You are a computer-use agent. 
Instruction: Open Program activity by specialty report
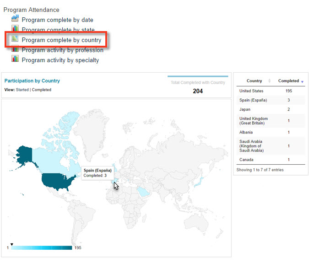60,60
